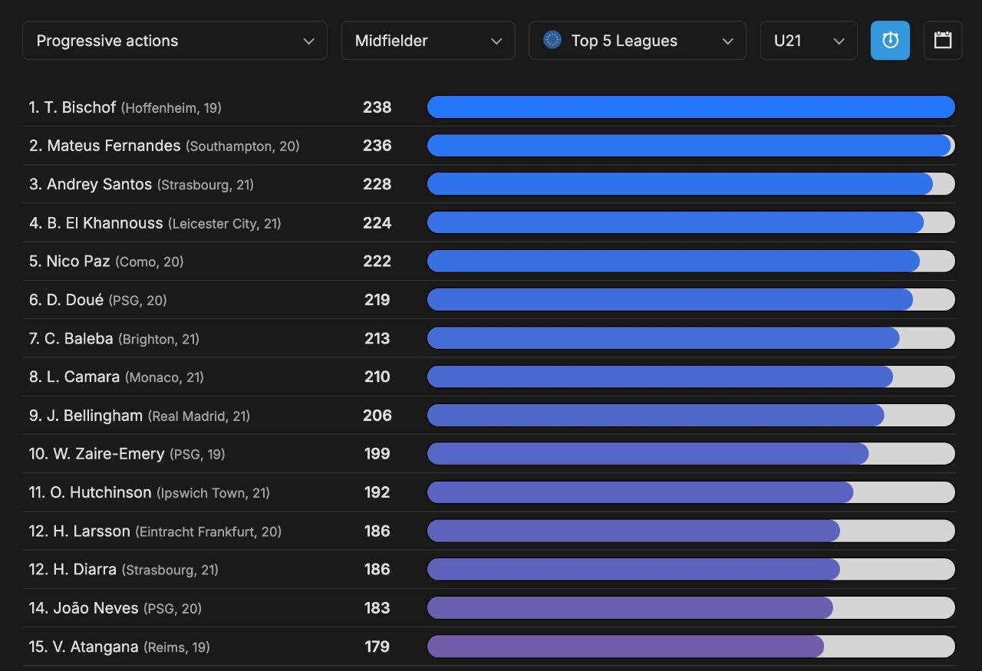Click the calendar icon button
This screenshot has height=671, width=982.
click(942, 41)
